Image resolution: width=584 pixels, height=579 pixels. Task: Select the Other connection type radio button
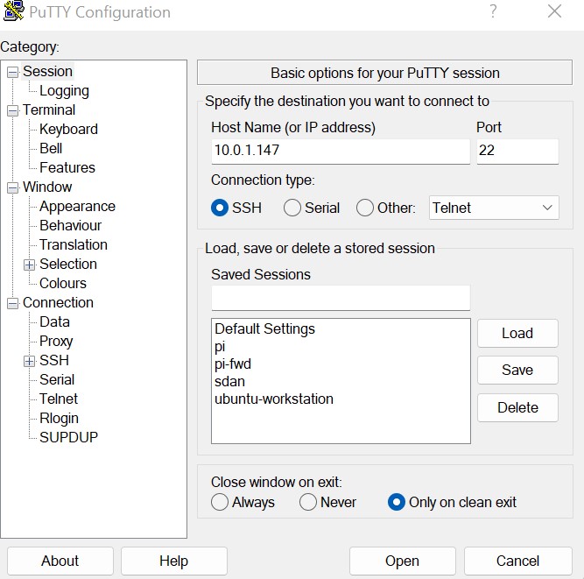point(364,208)
